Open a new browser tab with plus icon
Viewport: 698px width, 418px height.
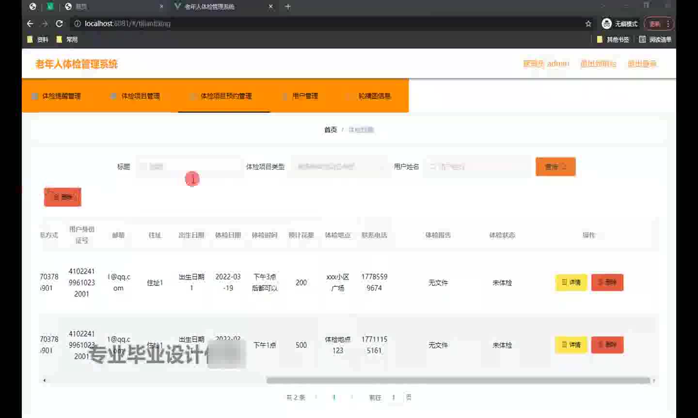288,7
